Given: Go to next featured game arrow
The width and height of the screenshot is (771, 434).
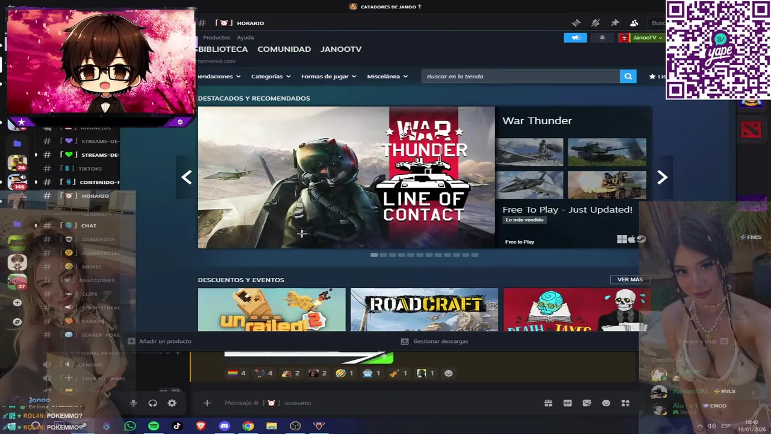Looking at the screenshot, I should tap(662, 177).
